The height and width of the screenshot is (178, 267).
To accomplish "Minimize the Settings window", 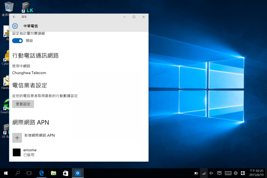I will [125, 17].
